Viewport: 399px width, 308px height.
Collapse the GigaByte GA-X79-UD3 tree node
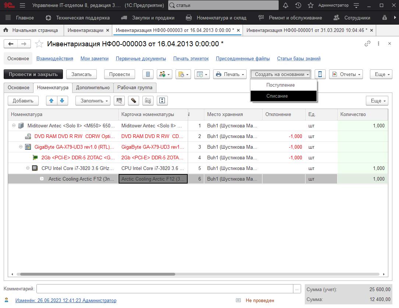(21, 147)
